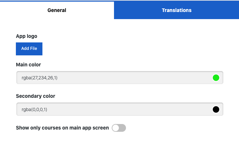This screenshot has height=147, width=239.
Task: Click the Secondary color label
Action: 36,96
